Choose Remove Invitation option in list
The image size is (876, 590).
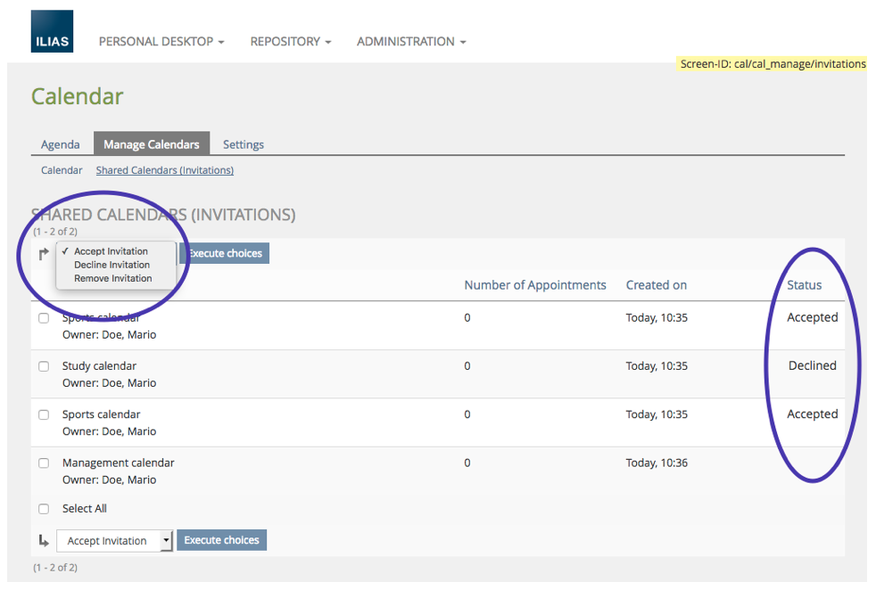coord(112,278)
